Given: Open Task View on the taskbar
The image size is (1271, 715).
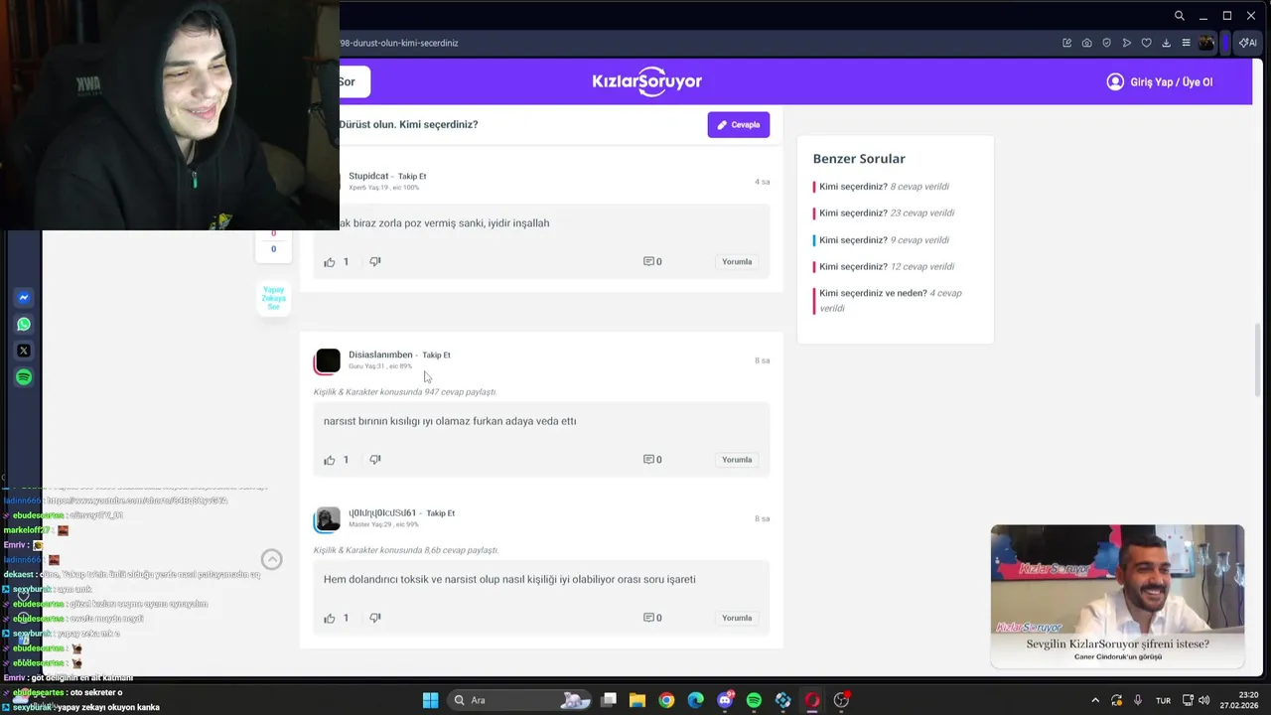Looking at the screenshot, I should tap(609, 700).
